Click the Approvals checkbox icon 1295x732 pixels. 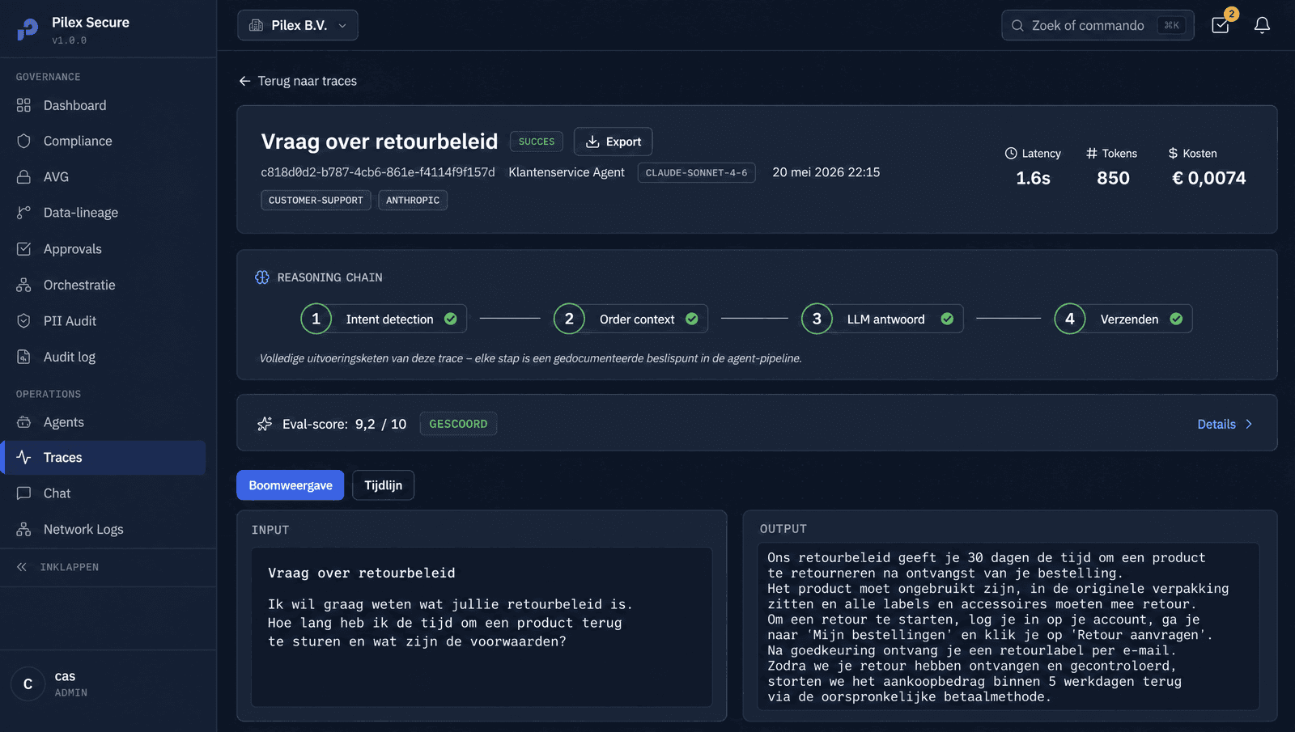click(23, 249)
